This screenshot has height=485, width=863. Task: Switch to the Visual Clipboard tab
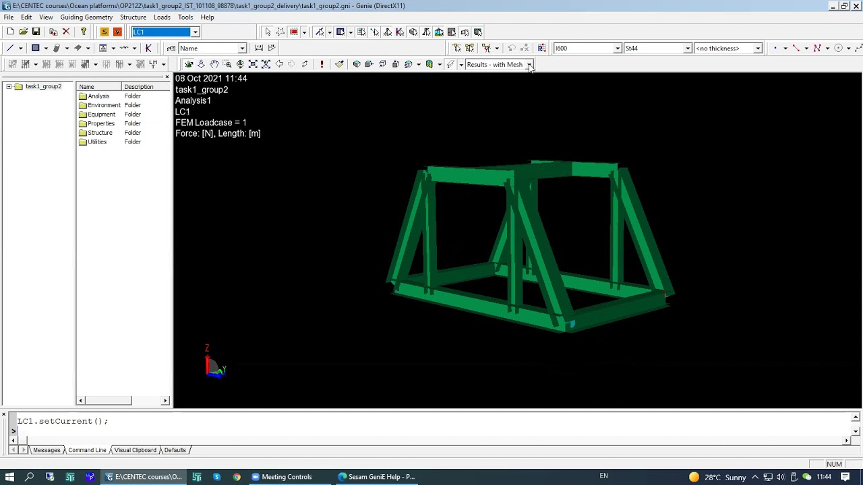point(135,450)
